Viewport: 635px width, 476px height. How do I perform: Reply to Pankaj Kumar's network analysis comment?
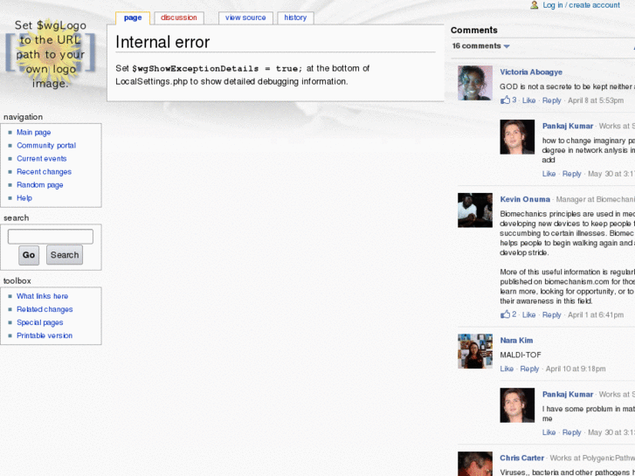point(572,174)
